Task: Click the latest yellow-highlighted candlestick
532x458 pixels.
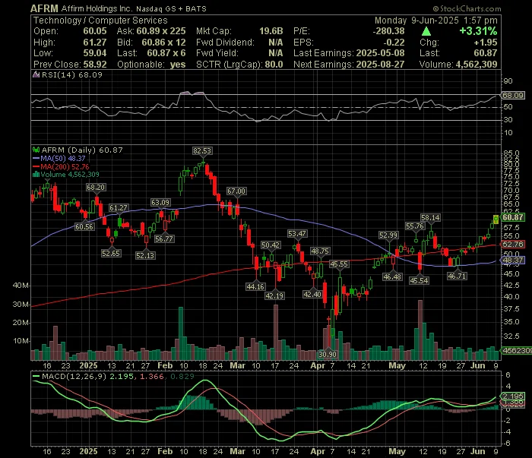Action: click(x=496, y=220)
